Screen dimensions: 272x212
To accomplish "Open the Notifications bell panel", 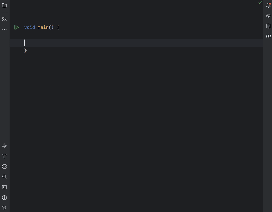I will [268, 5].
